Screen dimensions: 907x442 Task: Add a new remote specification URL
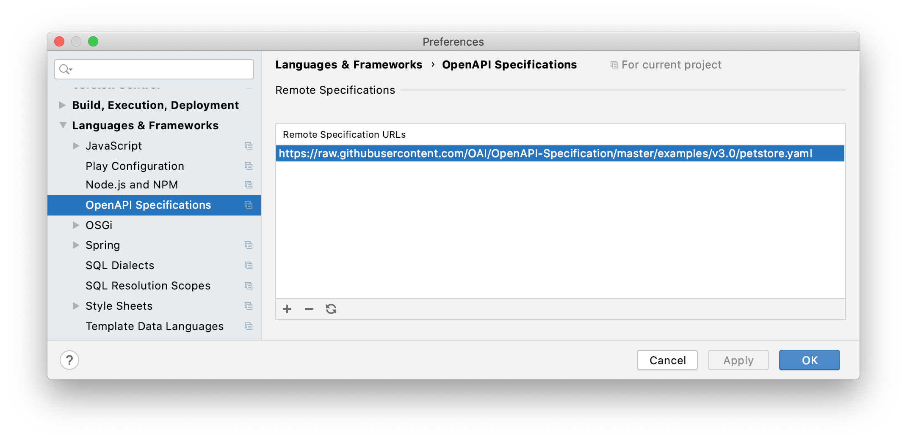(287, 309)
